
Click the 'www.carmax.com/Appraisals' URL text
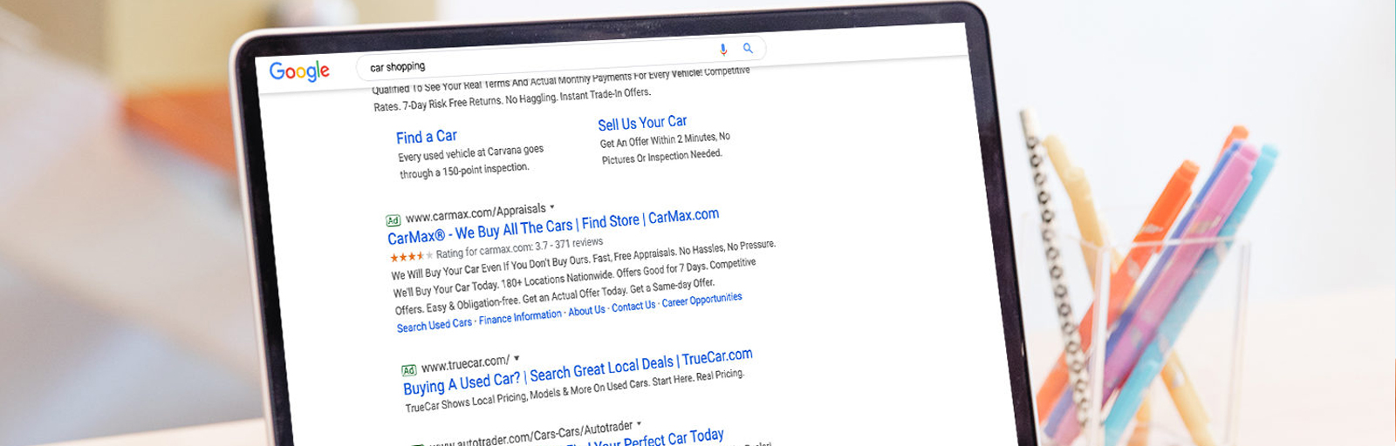[x=476, y=212]
